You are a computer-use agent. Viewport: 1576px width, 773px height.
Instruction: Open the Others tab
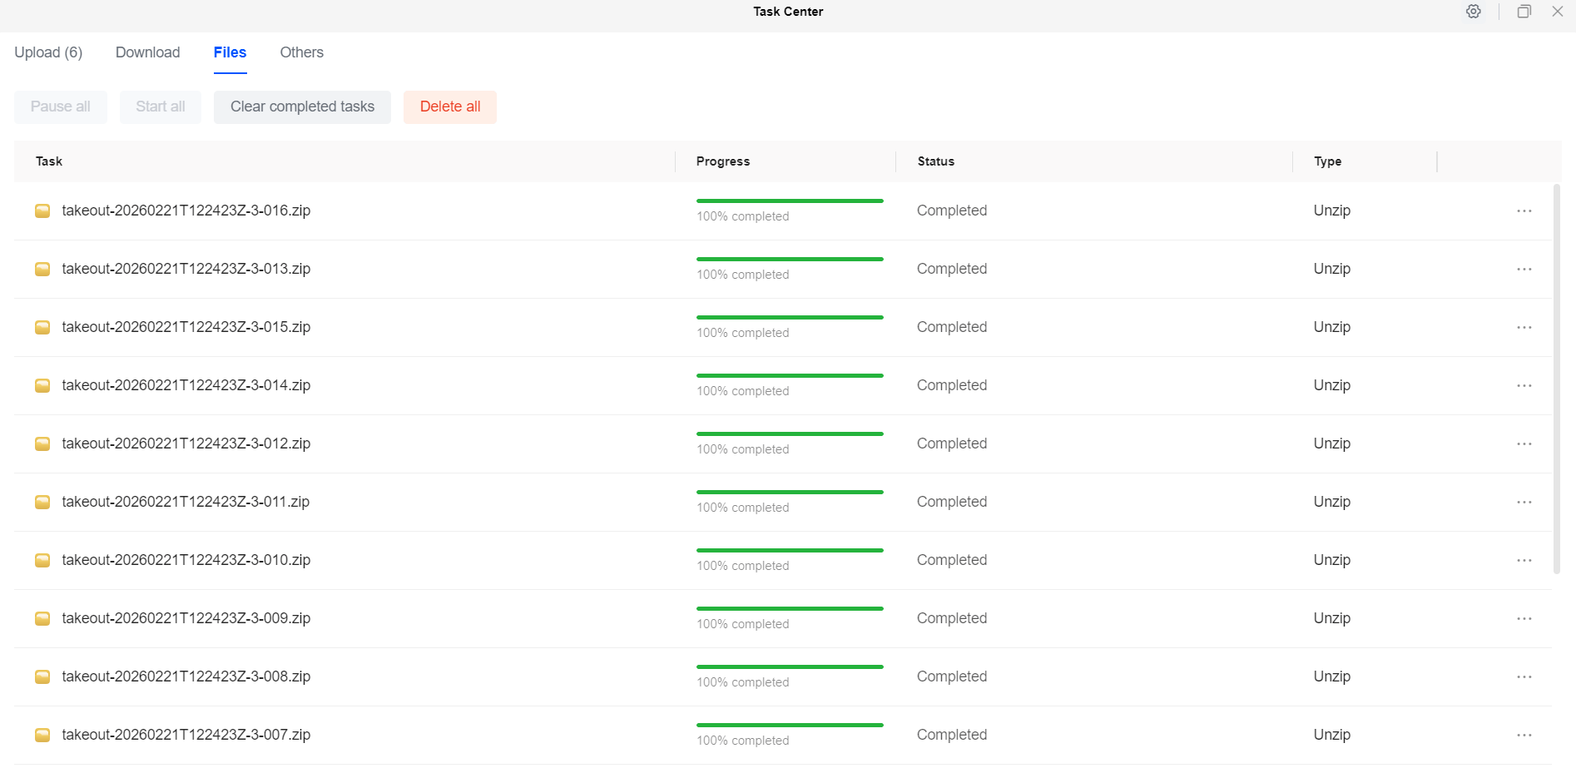click(301, 52)
